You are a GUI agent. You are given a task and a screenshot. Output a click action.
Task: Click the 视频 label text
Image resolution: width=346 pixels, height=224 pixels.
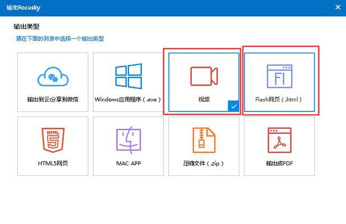204,100
